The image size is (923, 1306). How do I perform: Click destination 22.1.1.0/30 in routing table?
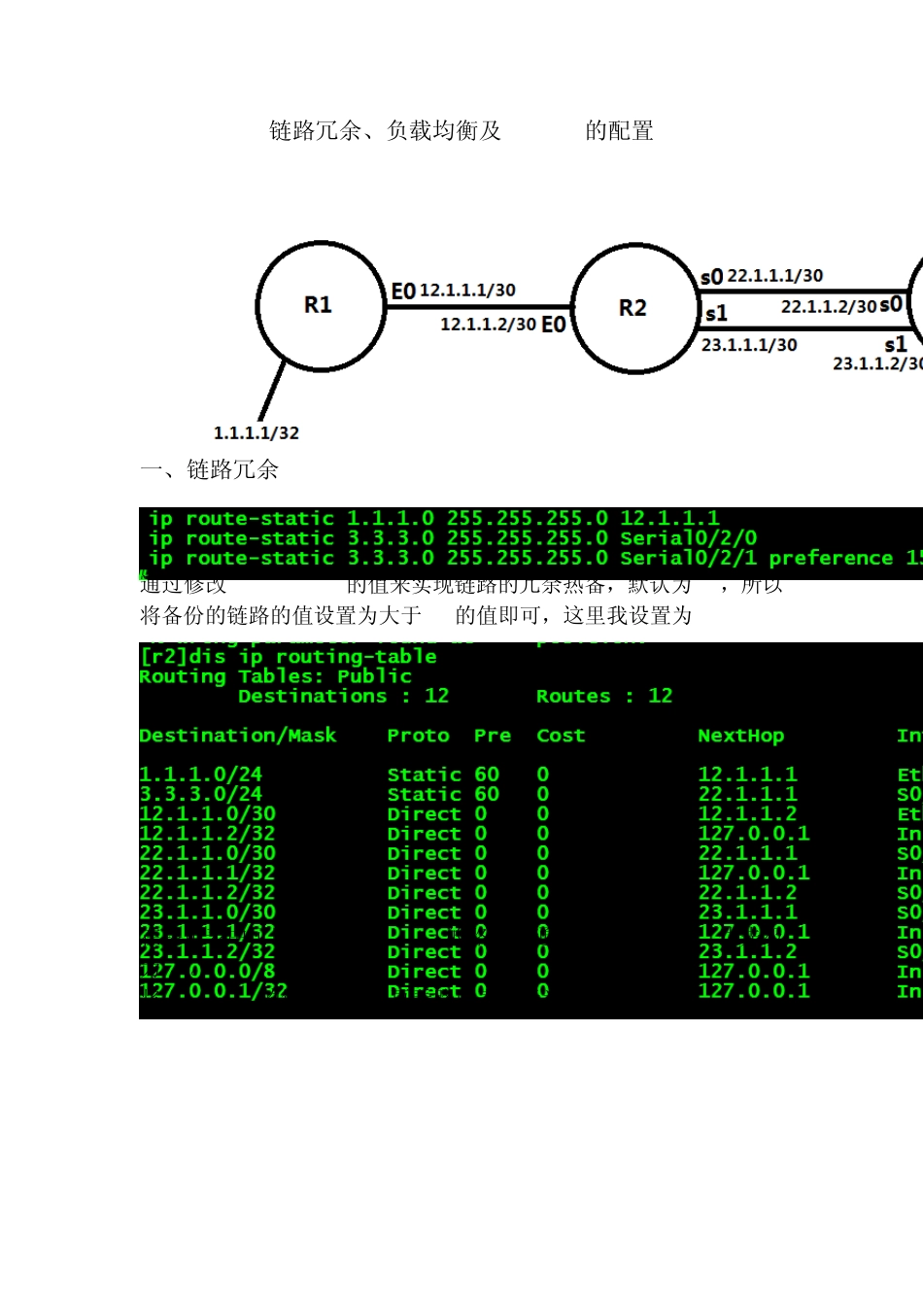tap(208, 853)
